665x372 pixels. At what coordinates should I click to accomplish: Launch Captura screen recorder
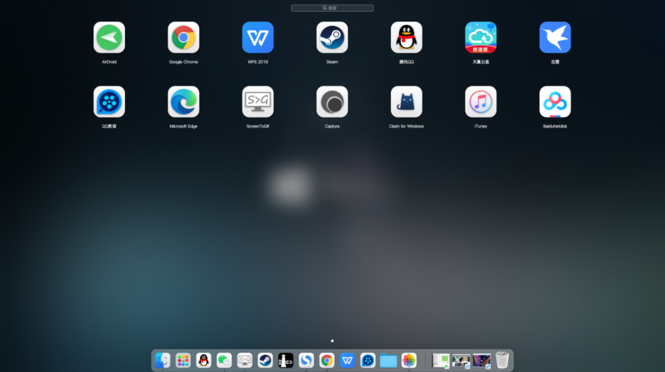332,102
